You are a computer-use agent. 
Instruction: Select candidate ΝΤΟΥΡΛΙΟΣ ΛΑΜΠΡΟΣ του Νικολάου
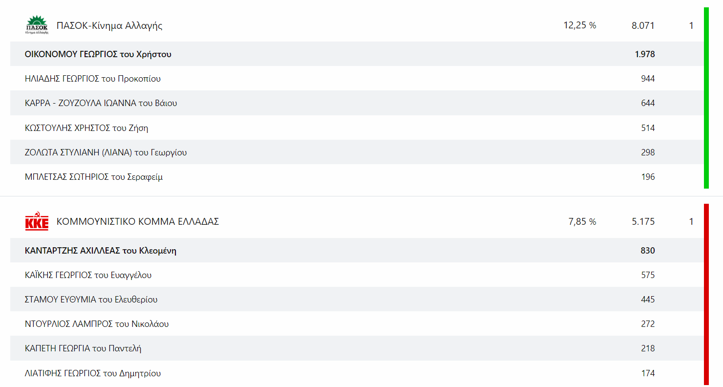coord(97,324)
